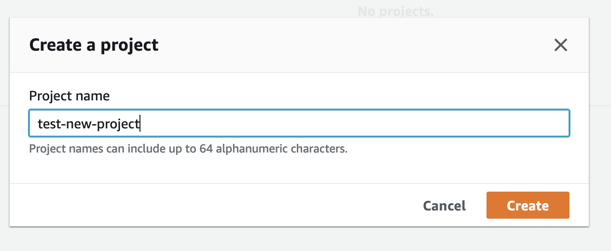Confirm with the orange Create button

coord(528,206)
